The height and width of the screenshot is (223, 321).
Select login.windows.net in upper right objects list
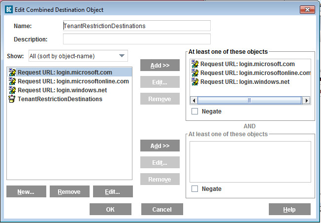pos(251,81)
